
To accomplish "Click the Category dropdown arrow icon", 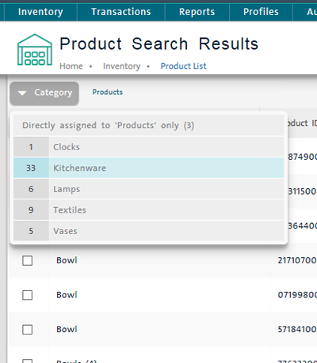I will click(22, 93).
